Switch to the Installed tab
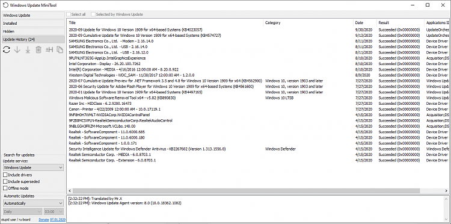The image size is (451, 224). tap(33, 23)
